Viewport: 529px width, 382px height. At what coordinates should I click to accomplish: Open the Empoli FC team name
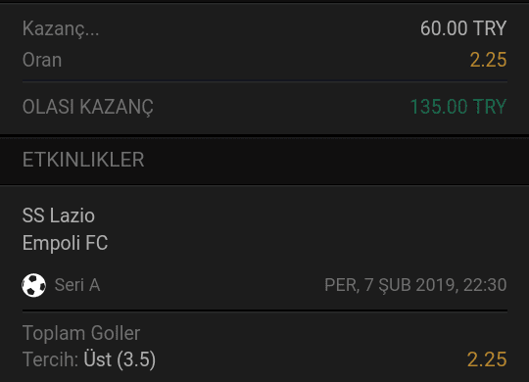click(65, 243)
